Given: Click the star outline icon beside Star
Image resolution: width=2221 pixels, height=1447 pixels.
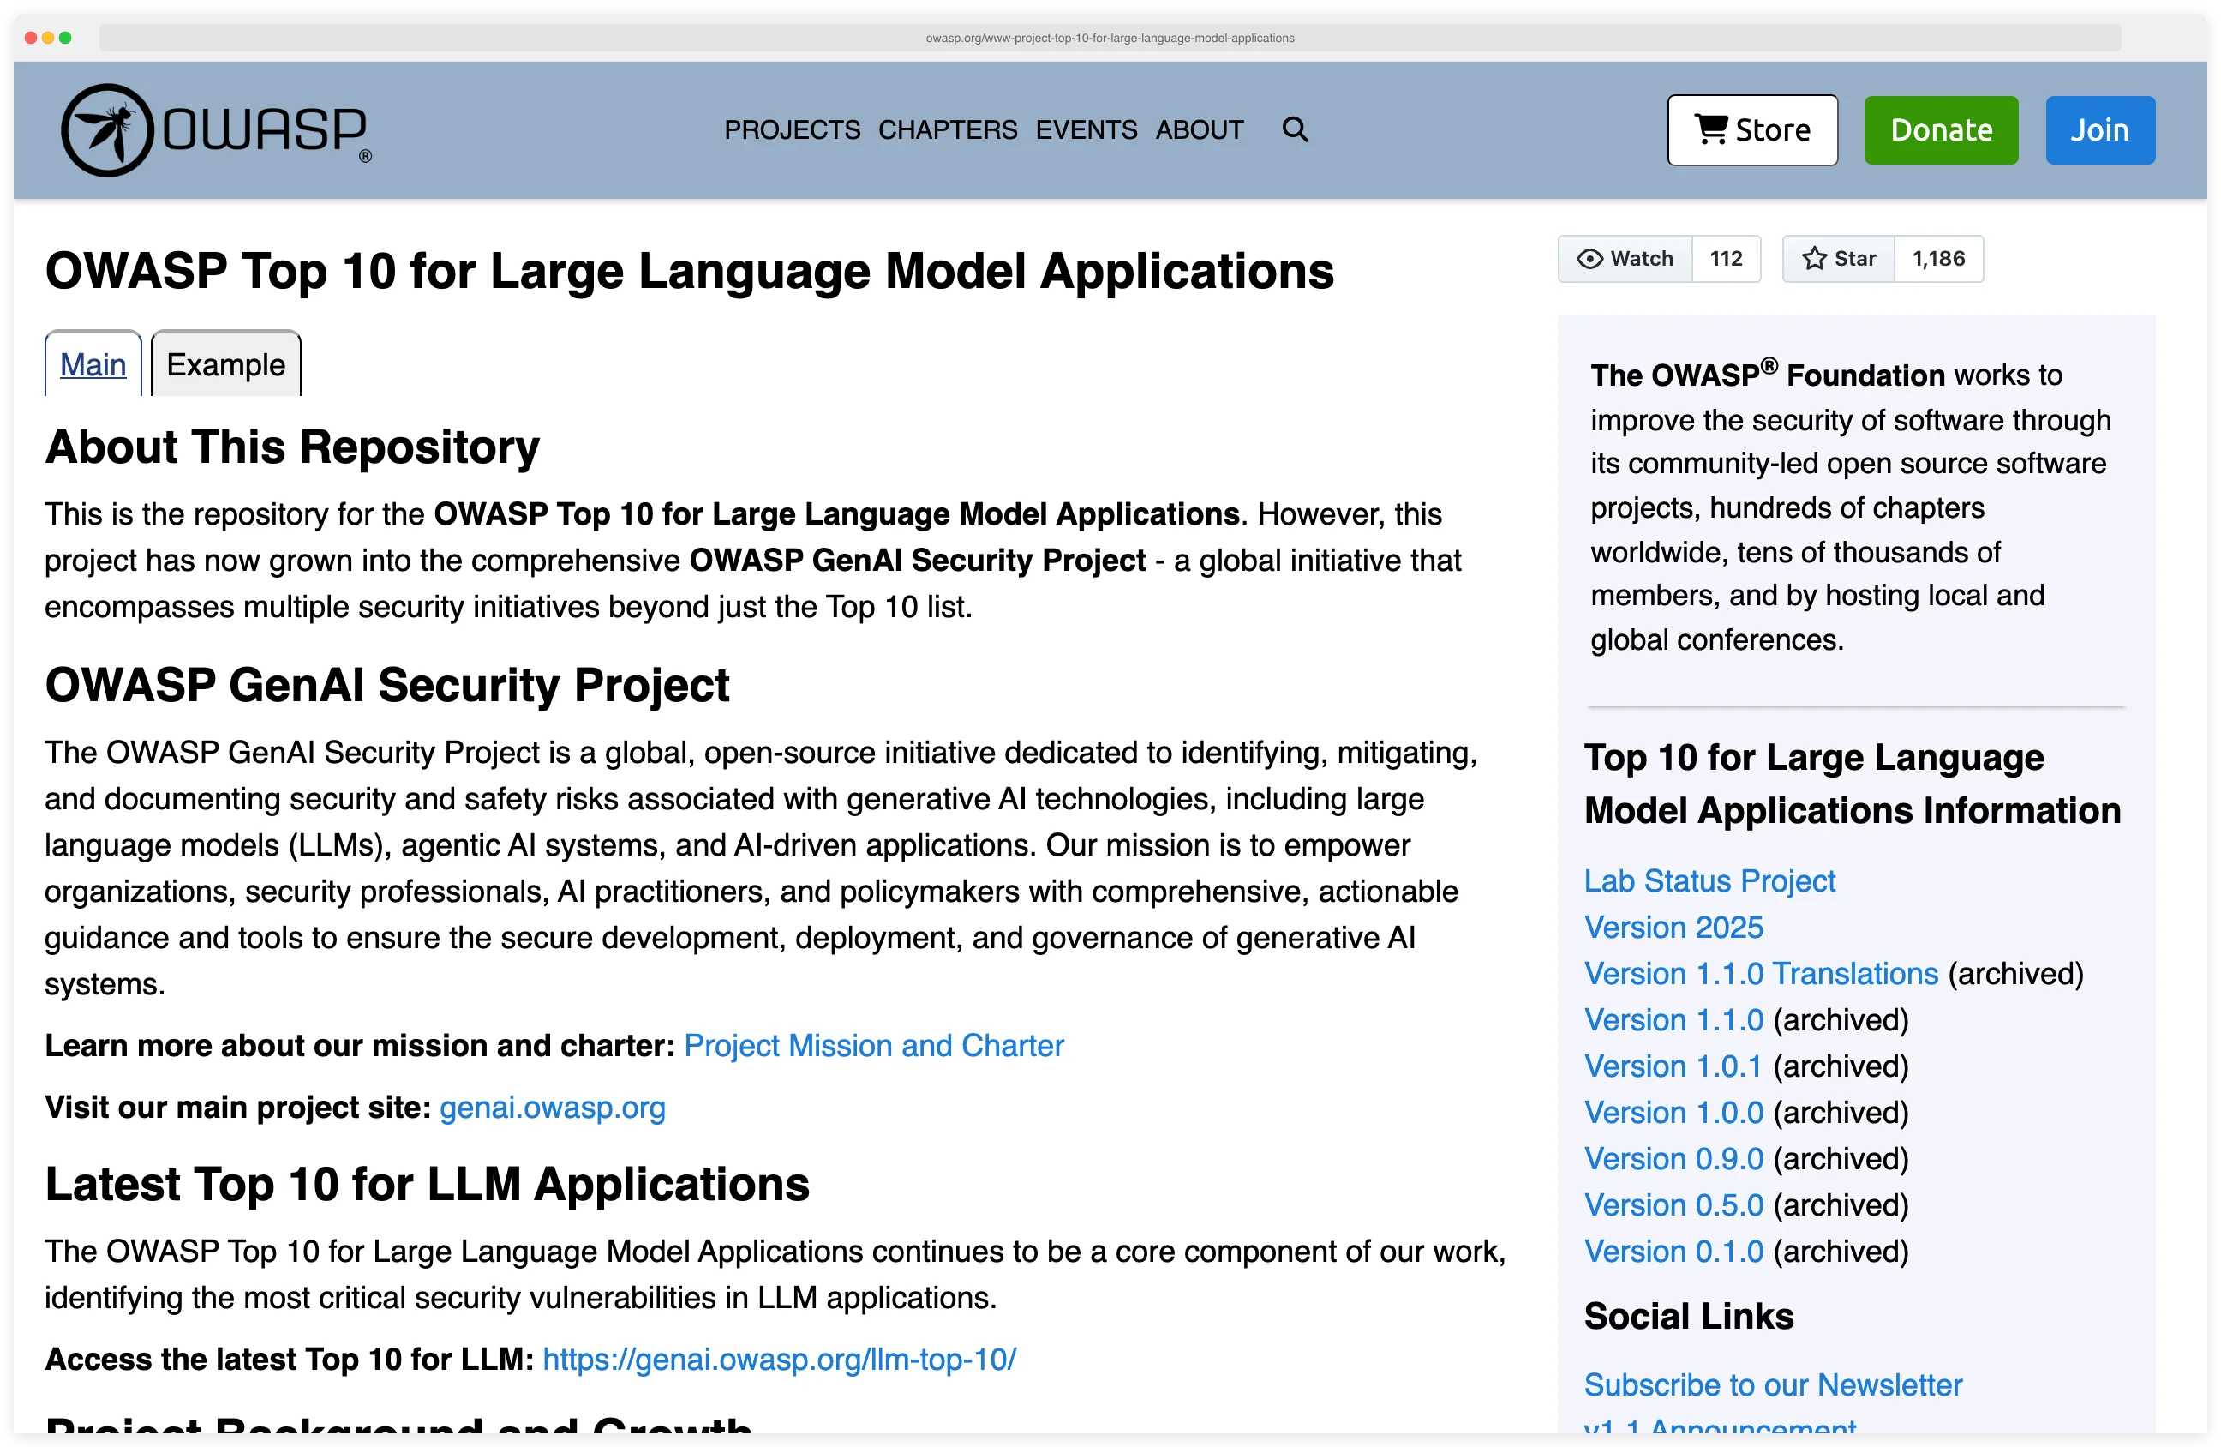Looking at the screenshot, I should coord(1814,259).
